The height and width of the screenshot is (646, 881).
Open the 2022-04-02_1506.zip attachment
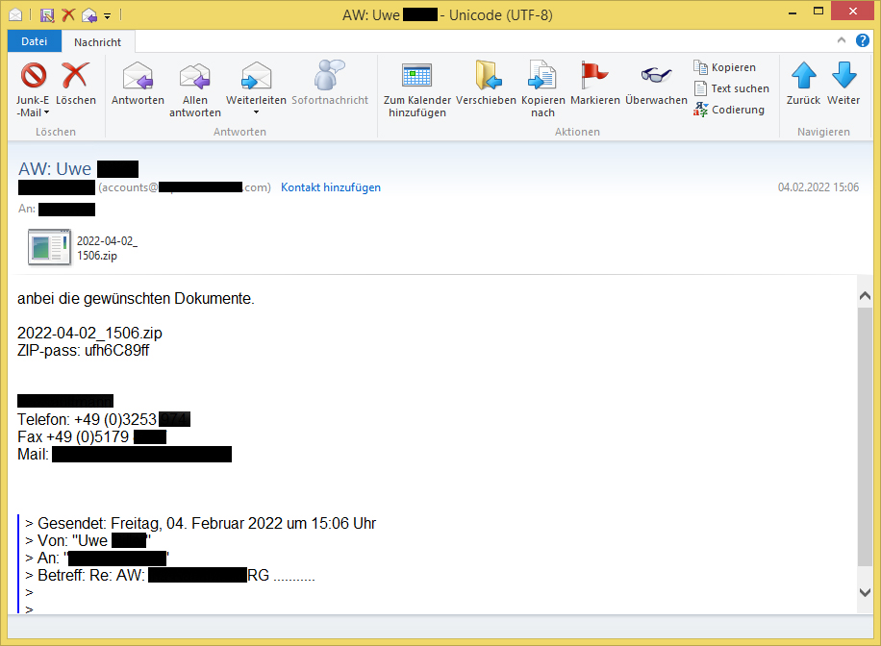[x=83, y=248]
